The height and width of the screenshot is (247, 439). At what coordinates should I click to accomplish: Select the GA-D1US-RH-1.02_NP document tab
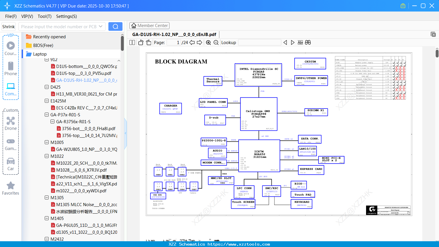tap(174, 34)
